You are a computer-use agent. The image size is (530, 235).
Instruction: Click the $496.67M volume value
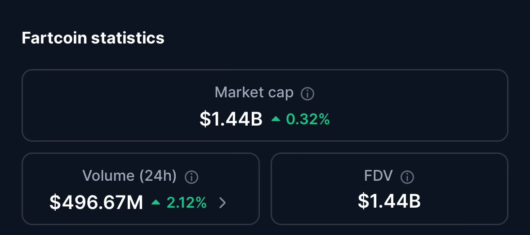96,203
